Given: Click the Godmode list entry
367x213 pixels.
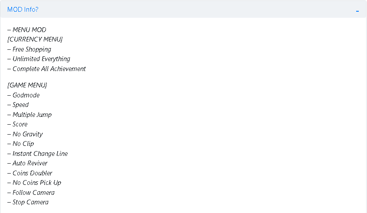Looking at the screenshot, I should [x=23, y=95].
